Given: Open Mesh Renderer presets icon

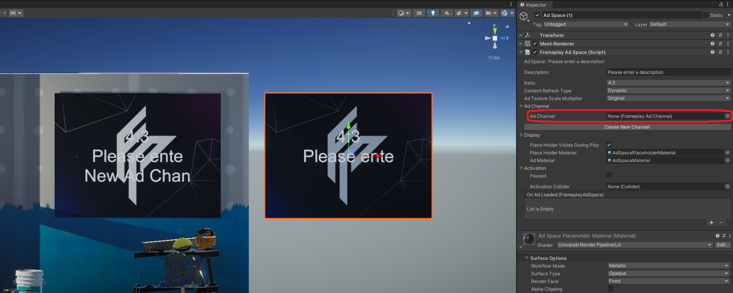Looking at the screenshot, I should tap(720, 44).
